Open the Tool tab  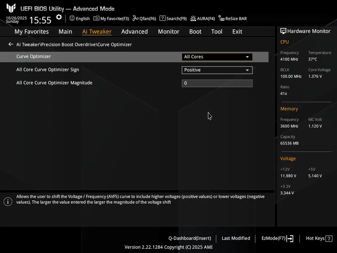point(217,32)
